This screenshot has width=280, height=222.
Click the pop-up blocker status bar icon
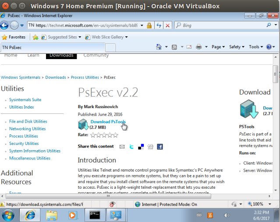[x=112, y=204]
